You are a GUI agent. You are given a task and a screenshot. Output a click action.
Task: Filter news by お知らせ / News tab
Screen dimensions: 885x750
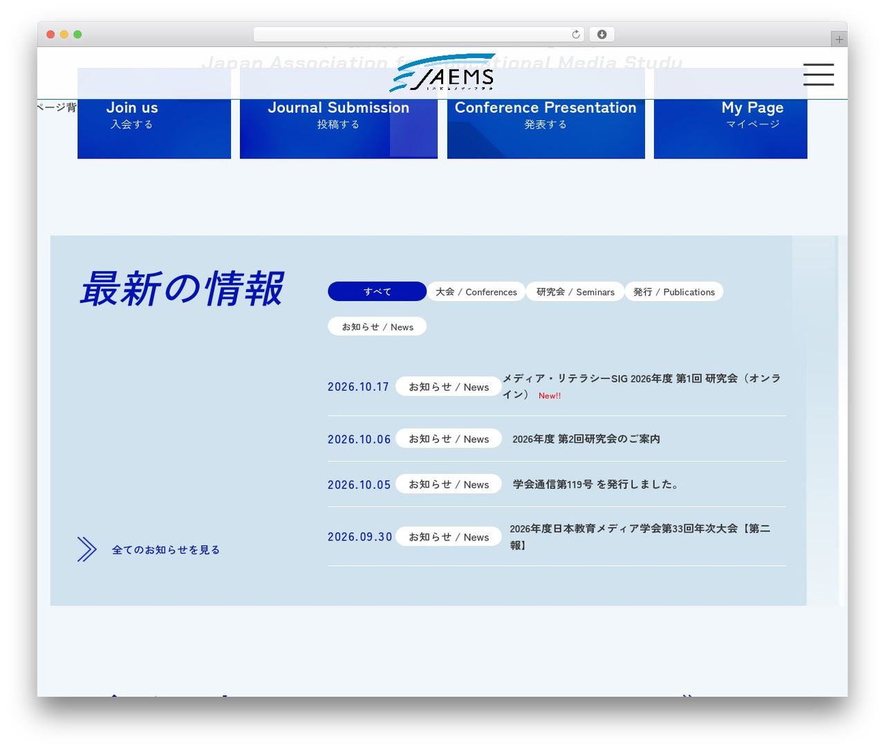[x=378, y=327]
